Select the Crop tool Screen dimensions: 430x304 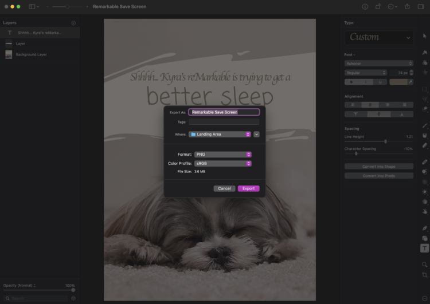(x=424, y=275)
